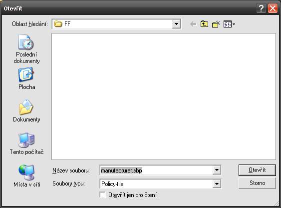The width and height of the screenshot is (281, 208).
Task: Go back using the grey back arrow
Action: click(193, 24)
